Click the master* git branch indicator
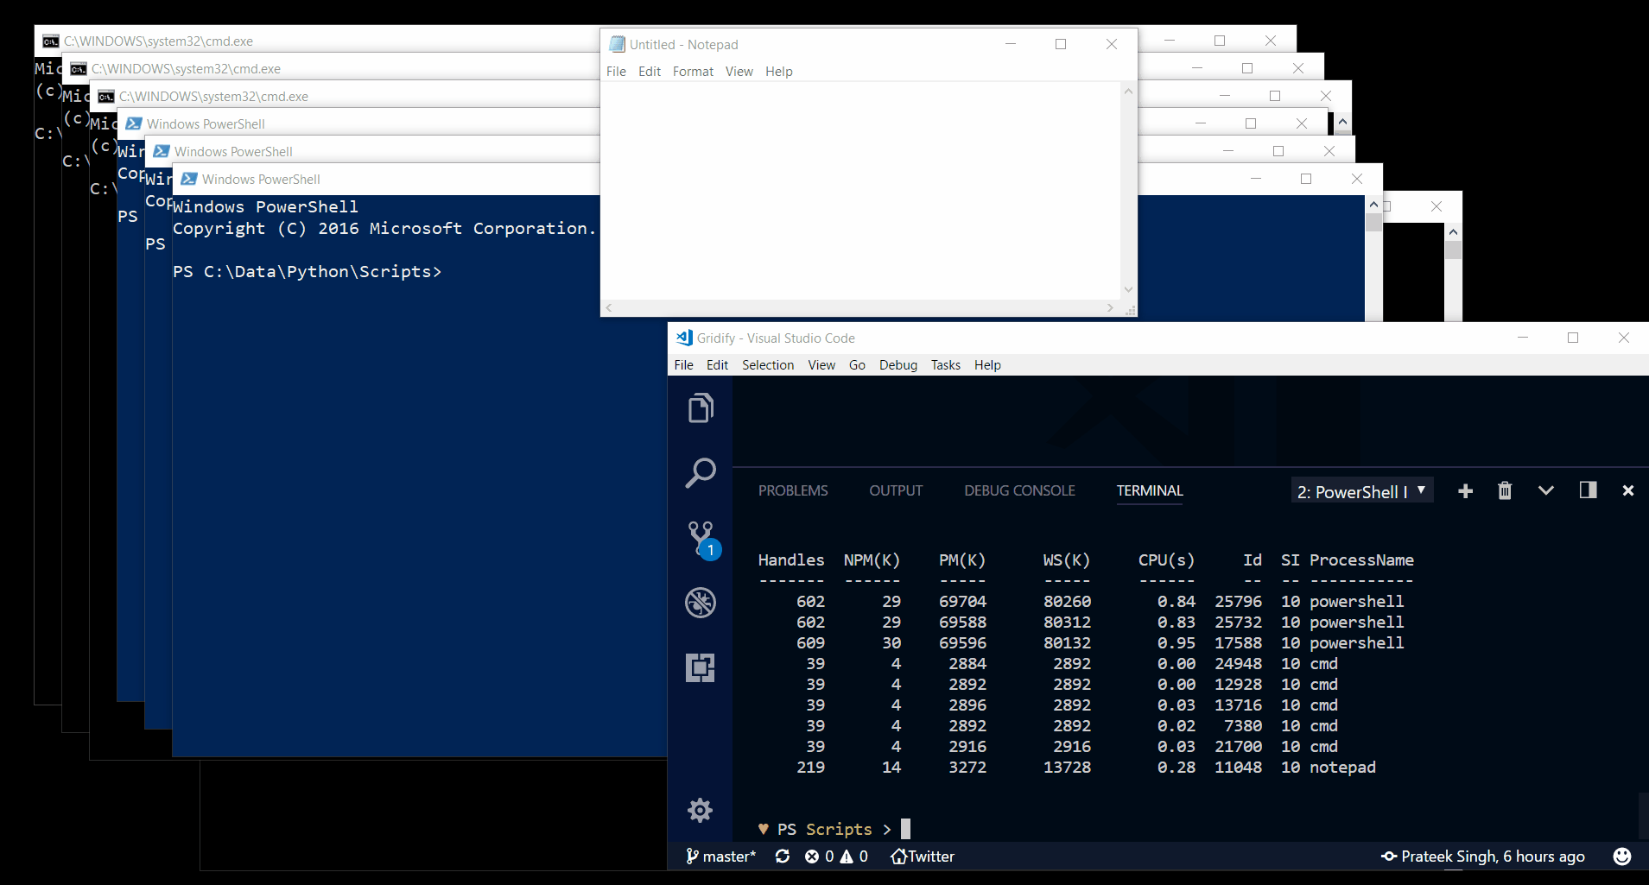 tap(721, 857)
